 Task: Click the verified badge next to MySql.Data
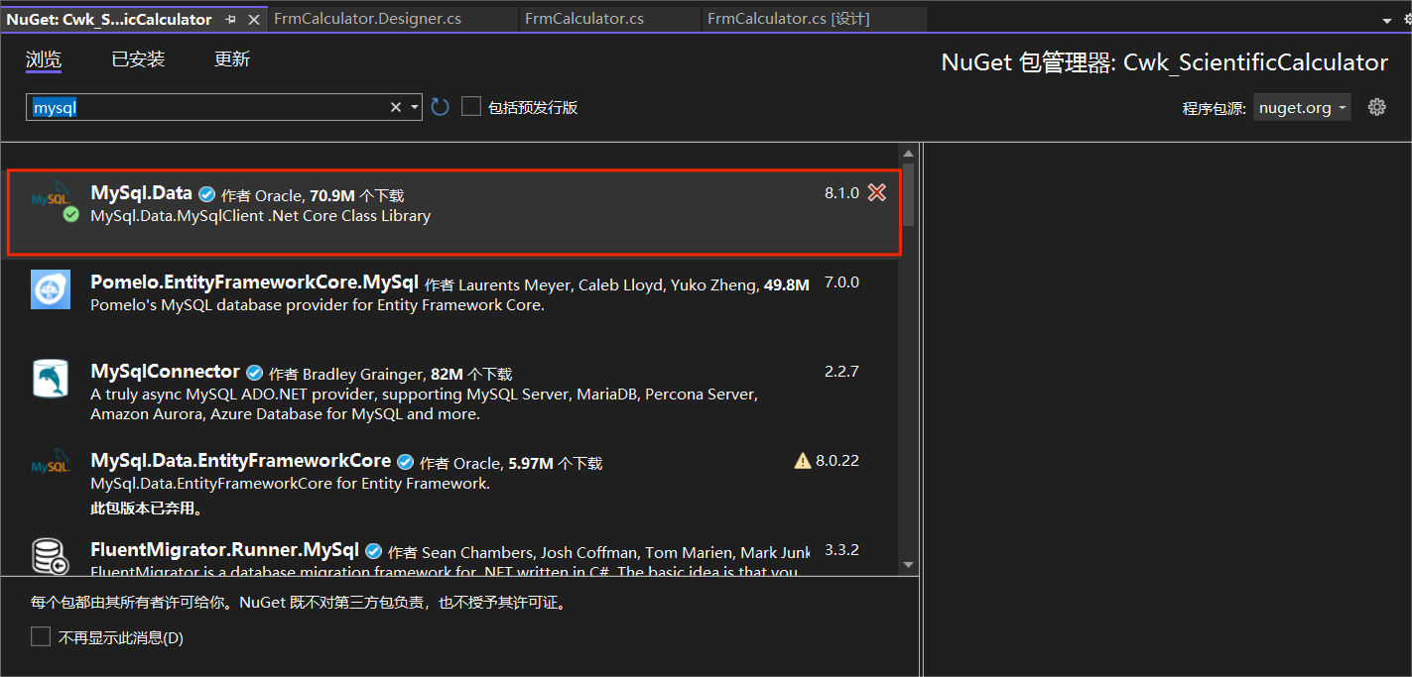(207, 194)
